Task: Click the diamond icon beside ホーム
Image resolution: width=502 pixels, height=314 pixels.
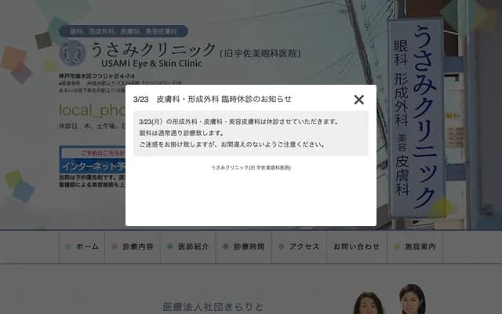Action: point(67,246)
